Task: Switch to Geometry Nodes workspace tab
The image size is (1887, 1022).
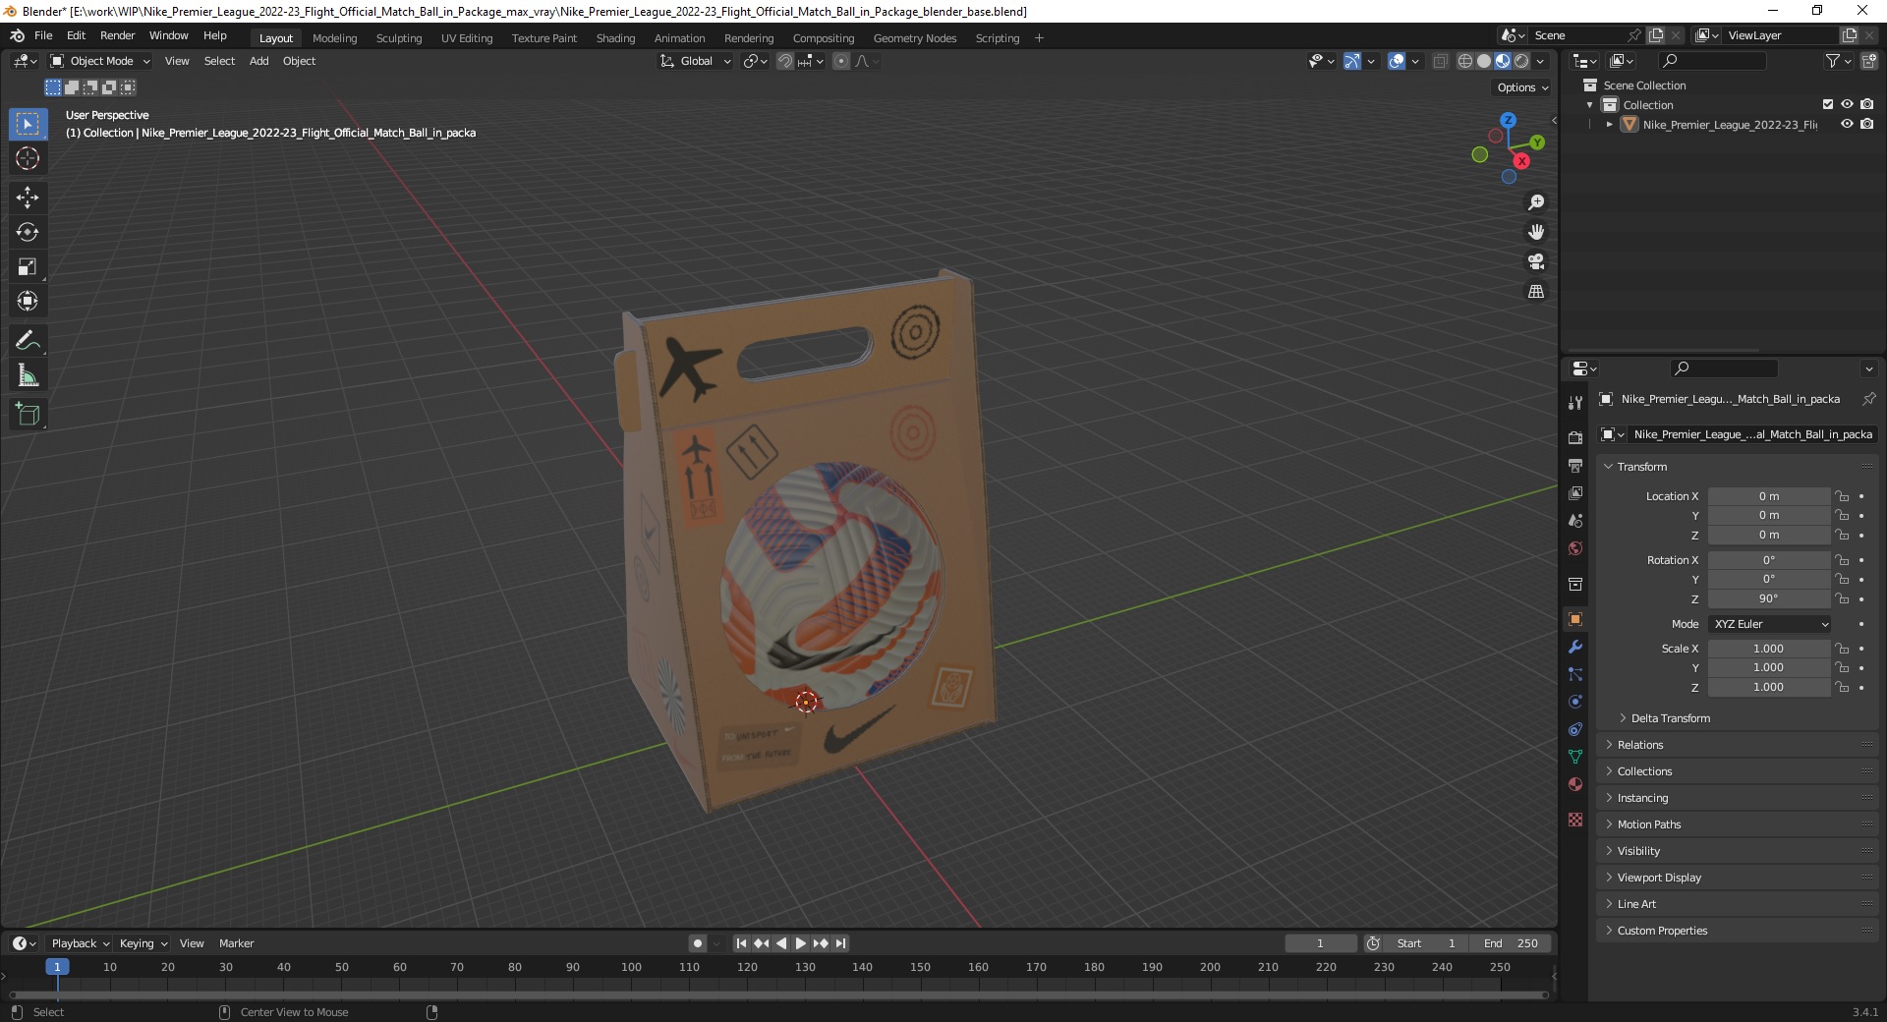Action: pos(914,38)
